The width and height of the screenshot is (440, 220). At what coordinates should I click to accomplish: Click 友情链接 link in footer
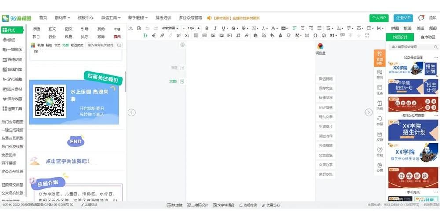click(89, 205)
